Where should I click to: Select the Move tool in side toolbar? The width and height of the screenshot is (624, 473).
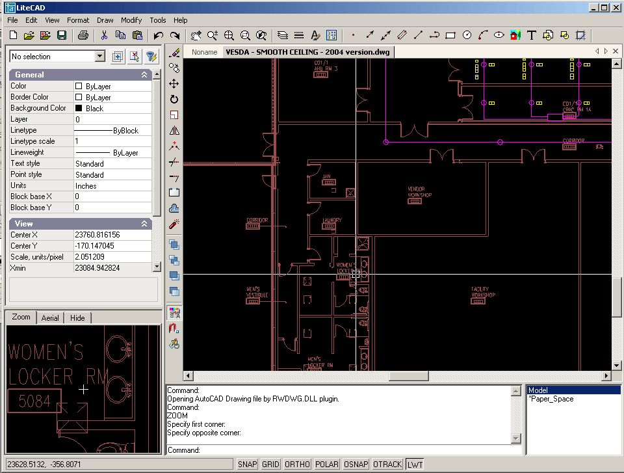tap(174, 83)
